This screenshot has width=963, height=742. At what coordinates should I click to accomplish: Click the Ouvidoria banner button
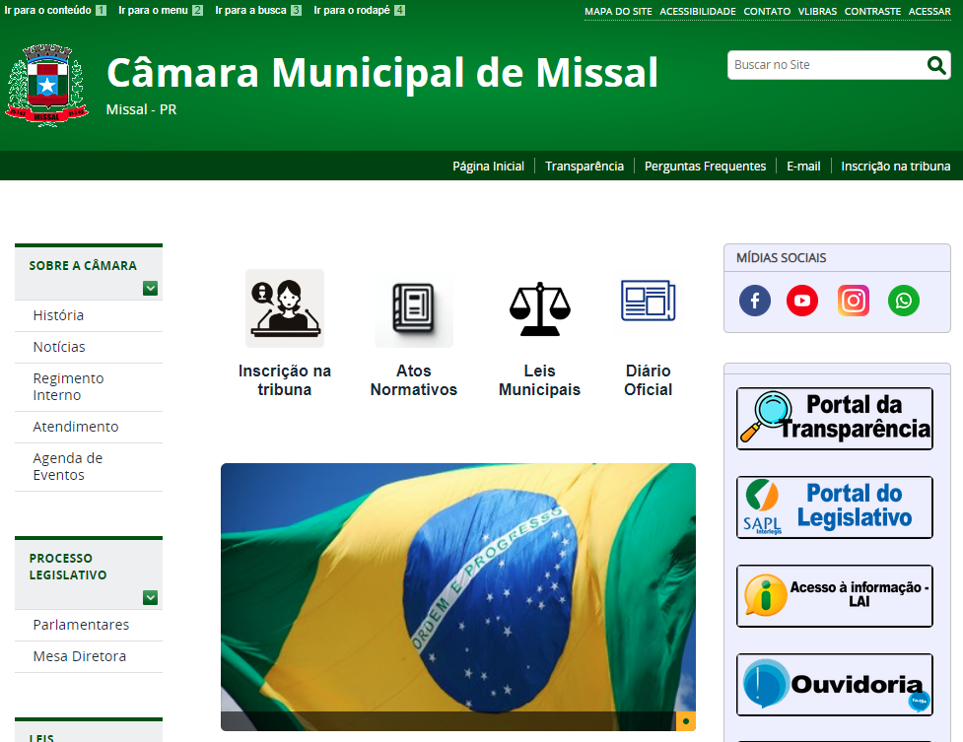pos(834,685)
